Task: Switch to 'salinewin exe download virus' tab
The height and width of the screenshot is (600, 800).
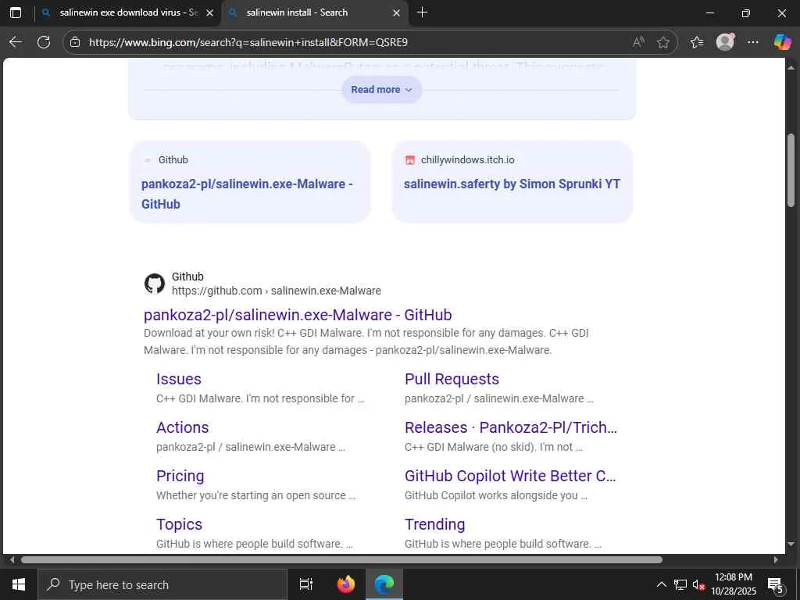Action: pyautogui.click(x=129, y=12)
